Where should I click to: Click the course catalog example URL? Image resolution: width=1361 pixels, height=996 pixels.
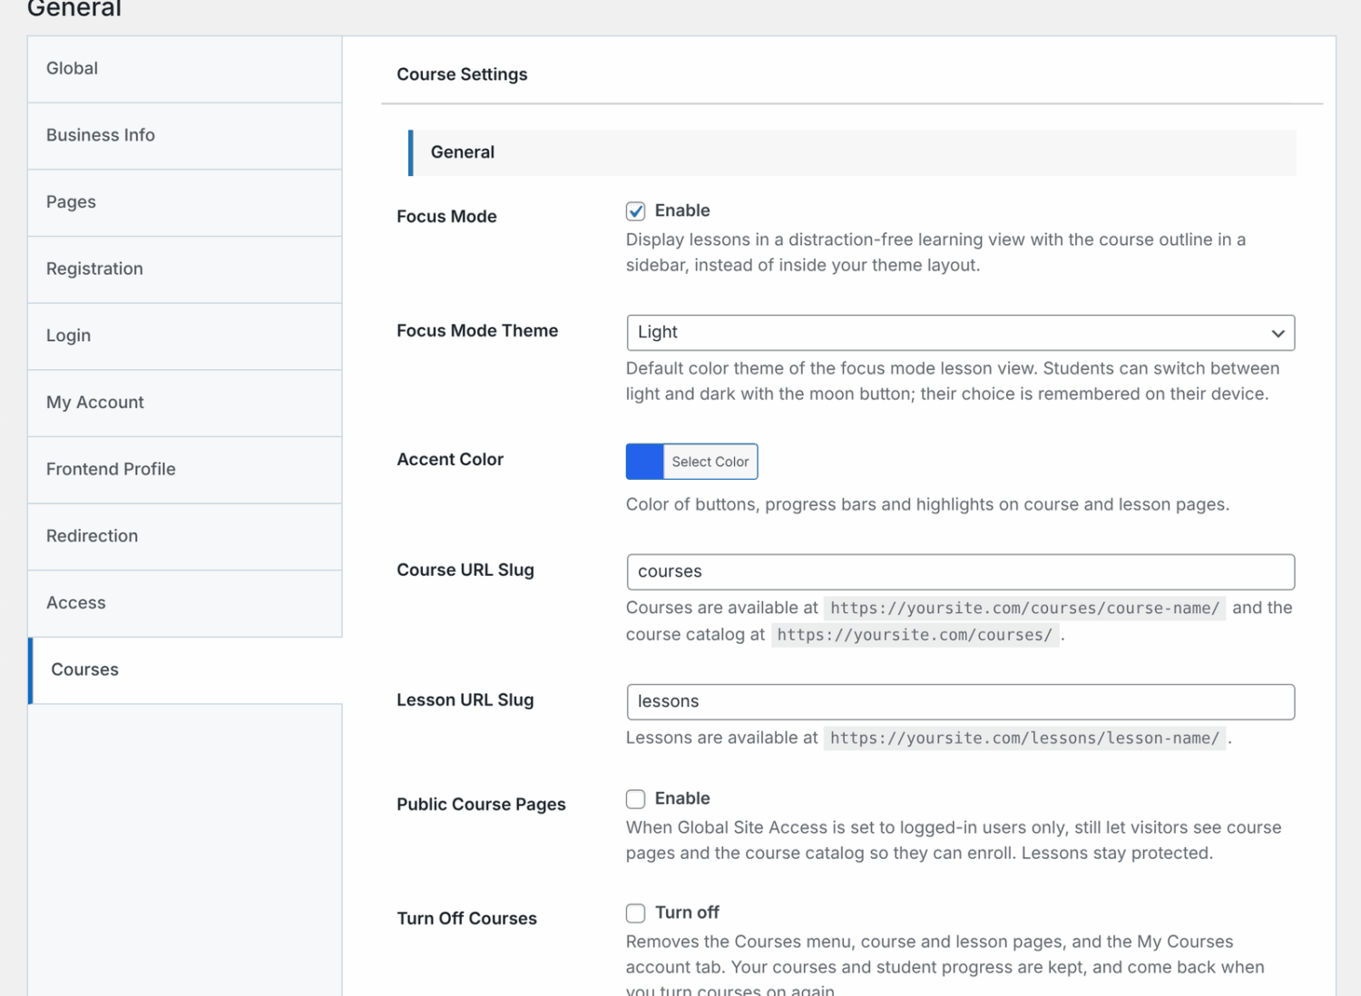(x=915, y=635)
